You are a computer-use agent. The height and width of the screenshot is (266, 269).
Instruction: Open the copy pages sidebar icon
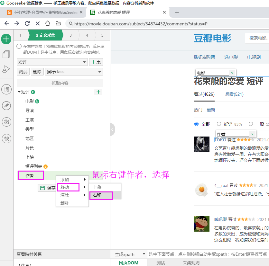point(6,54)
